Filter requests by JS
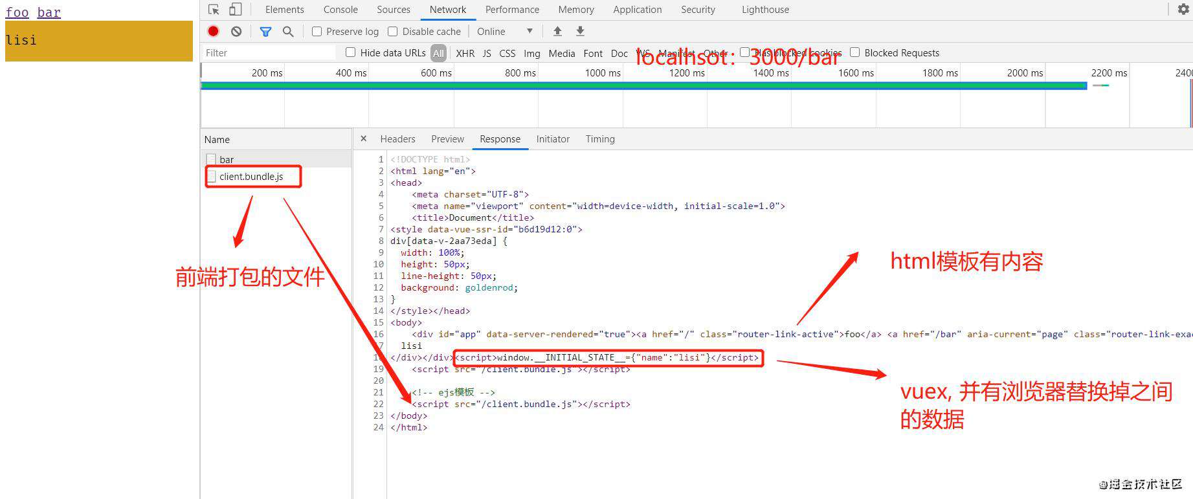Image resolution: width=1193 pixels, height=499 pixels. 487,53
